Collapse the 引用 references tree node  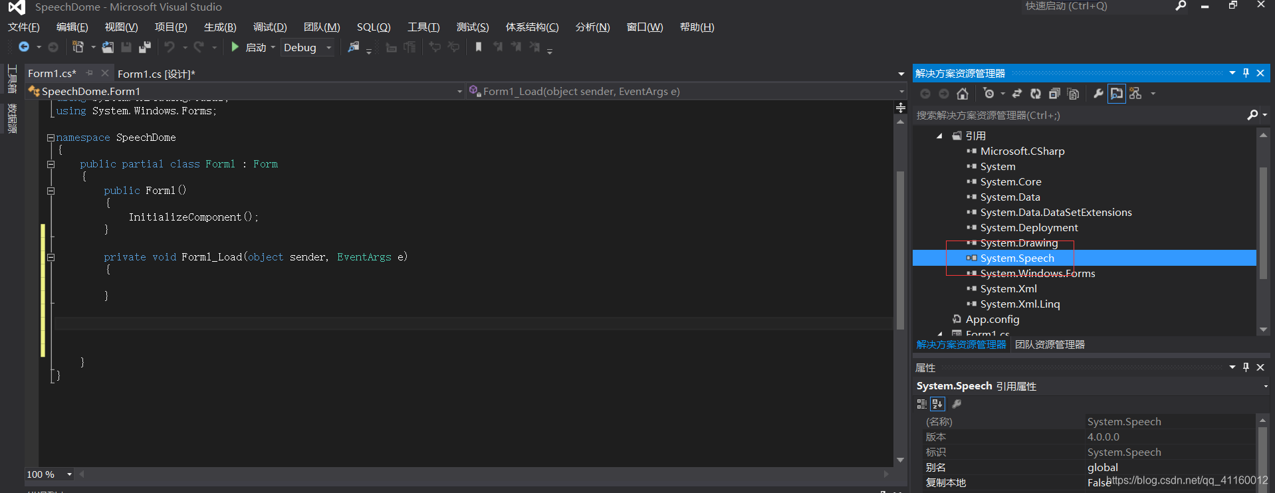(x=939, y=136)
